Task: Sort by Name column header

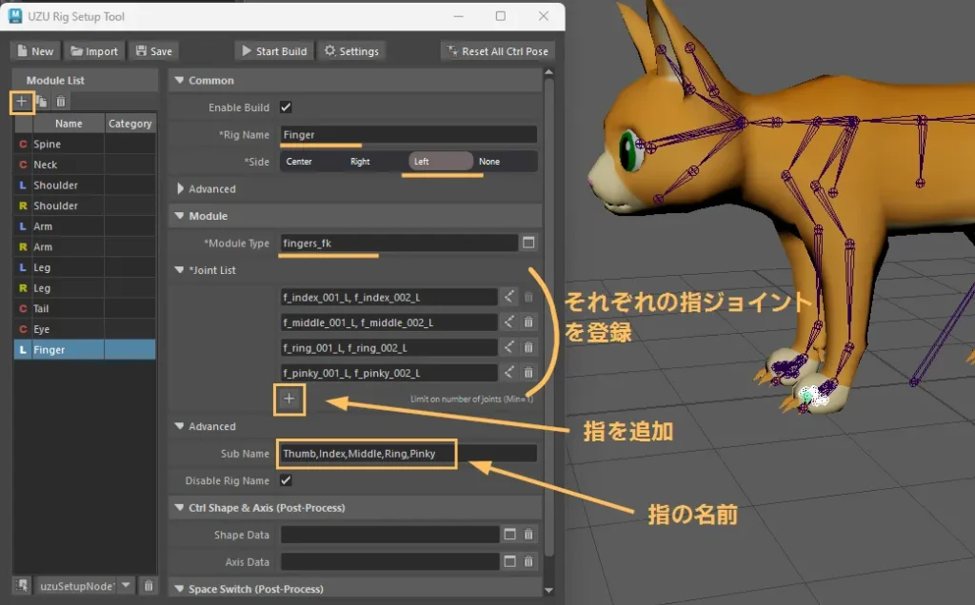Action: click(69, 123)
